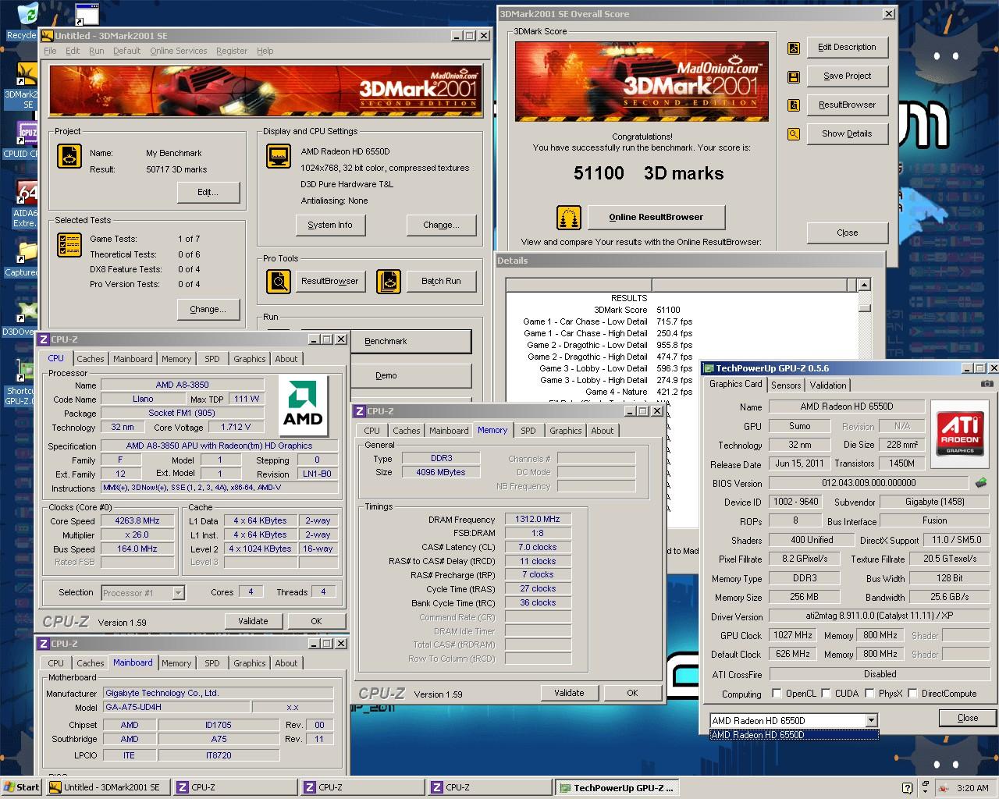
Task: Click the help icon in system tray
Action: pos(907,788)
